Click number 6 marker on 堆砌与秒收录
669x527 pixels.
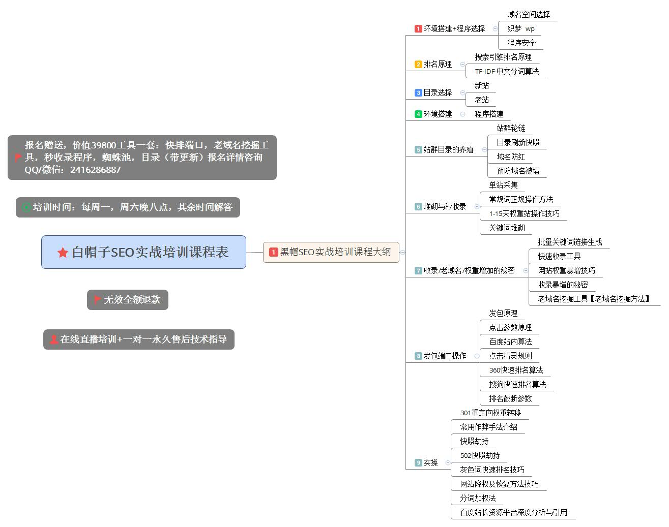[x=418, y=207]
